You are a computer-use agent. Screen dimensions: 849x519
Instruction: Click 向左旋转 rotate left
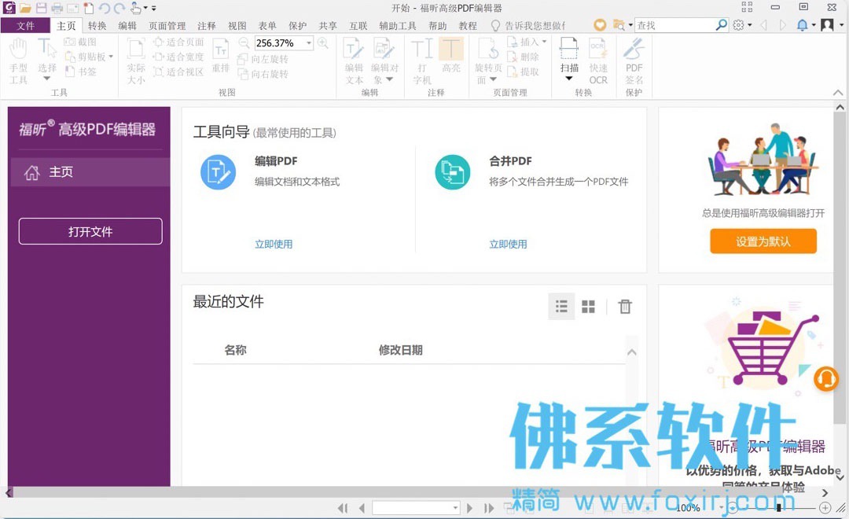pos(263,58)
